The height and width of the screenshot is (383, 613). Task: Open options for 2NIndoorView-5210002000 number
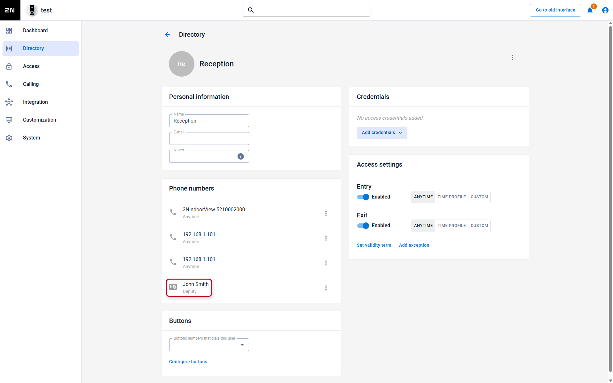pos(326,213)
